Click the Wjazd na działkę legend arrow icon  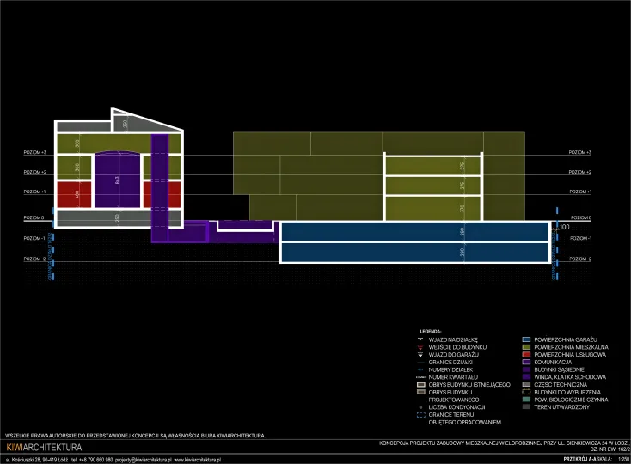tap(420, 339)
